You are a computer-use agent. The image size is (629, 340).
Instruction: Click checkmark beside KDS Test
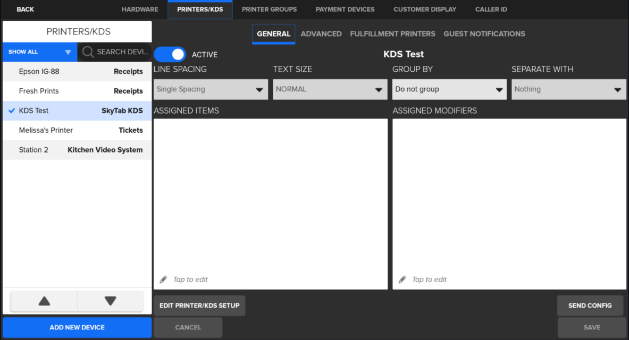coord(12,110)
